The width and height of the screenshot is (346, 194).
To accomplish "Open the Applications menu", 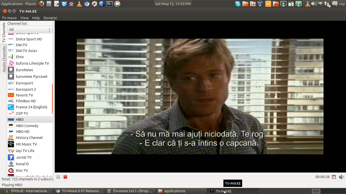I will click(x=12, y=4).
